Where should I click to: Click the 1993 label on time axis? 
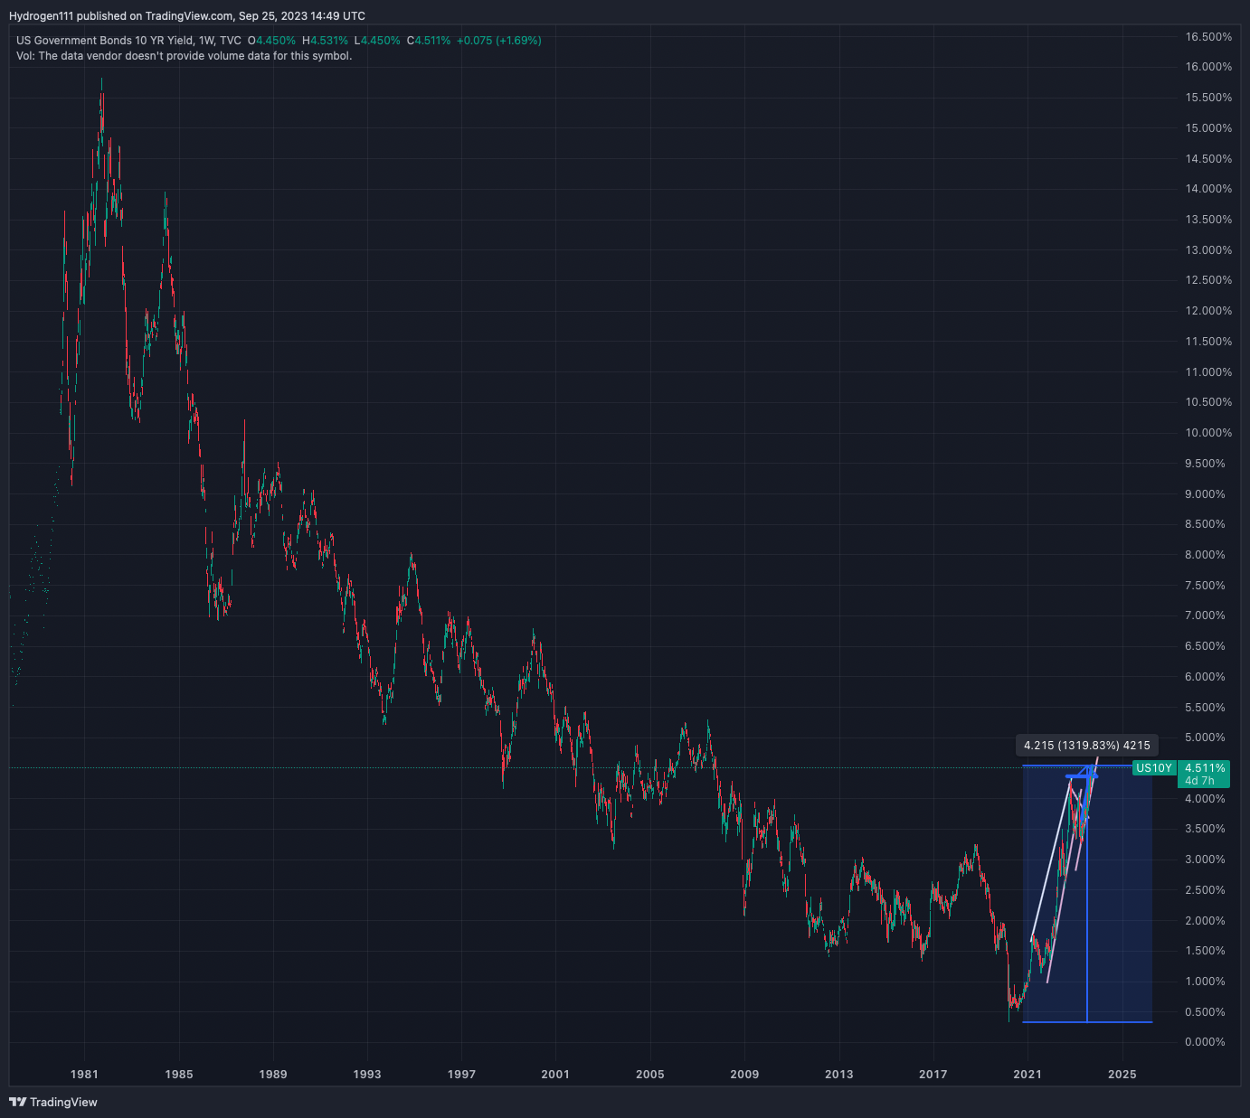click(367, 1075)
